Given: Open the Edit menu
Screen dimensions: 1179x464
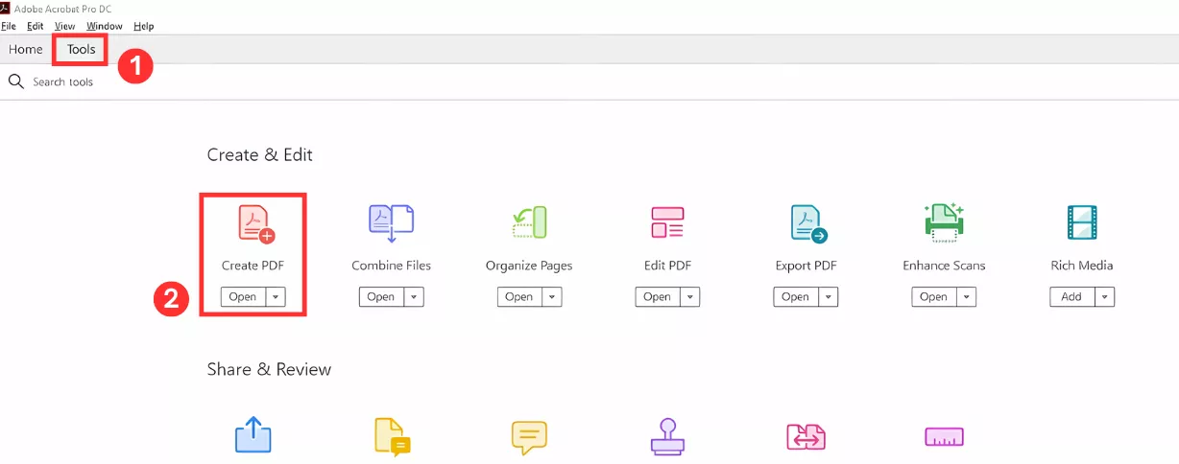Looking at the screenshot, I should 36,26.
